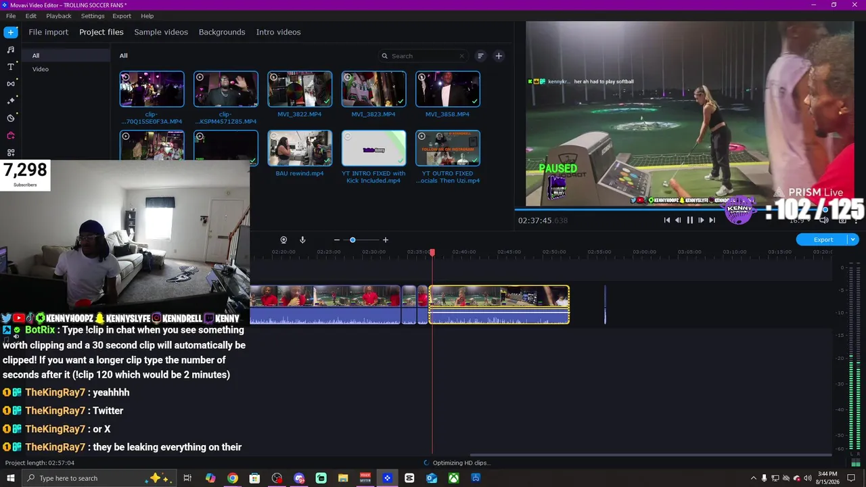Click the Windows taskbar search box
The image size is (866, 487).
point(99,478)
